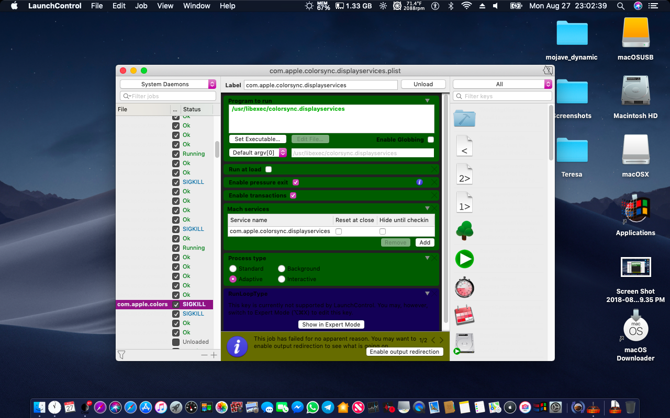Open the System Daemons job type dropdown
This screenshot has width=670, height=418.
[x=168, y=84]
